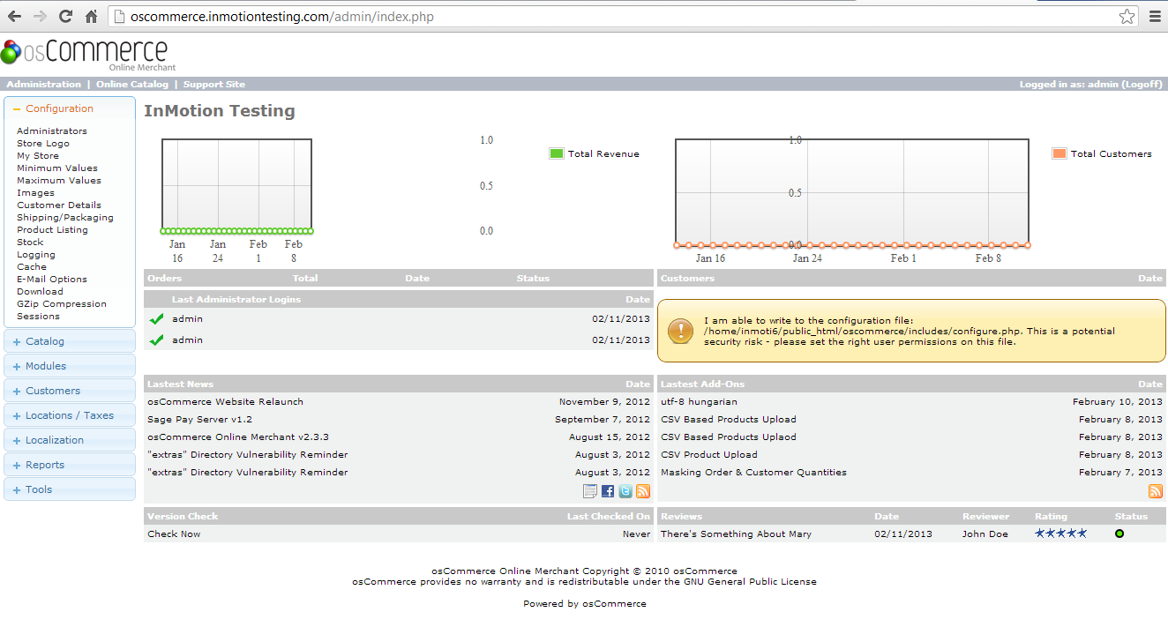Click the RSS icon under Latest News
Image resolution: width=1168 pixels, height=627 pixels.
pos(643,492)
